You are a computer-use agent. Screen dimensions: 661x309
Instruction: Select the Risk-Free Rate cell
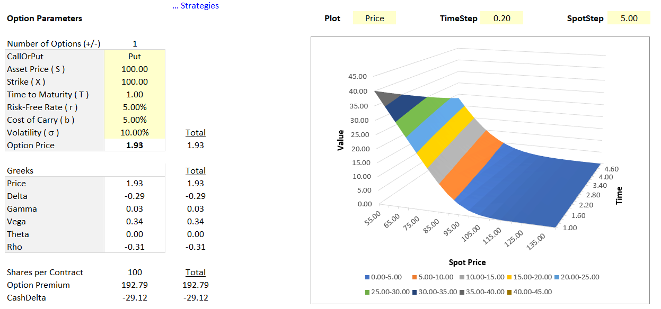tap(135, 107)
